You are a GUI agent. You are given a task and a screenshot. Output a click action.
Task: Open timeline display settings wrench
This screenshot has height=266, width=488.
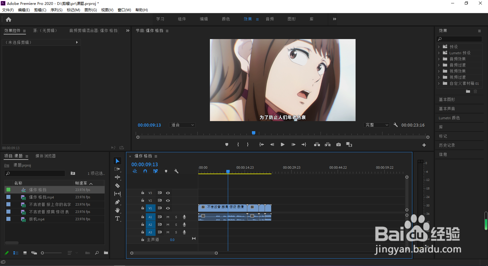point(176,171)
